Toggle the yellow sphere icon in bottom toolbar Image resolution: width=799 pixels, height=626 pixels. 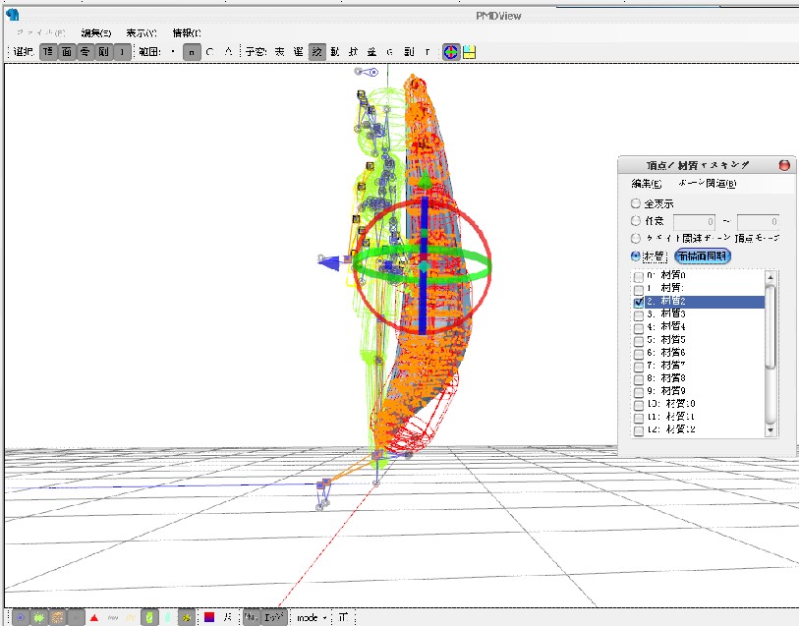coord(187,618)
